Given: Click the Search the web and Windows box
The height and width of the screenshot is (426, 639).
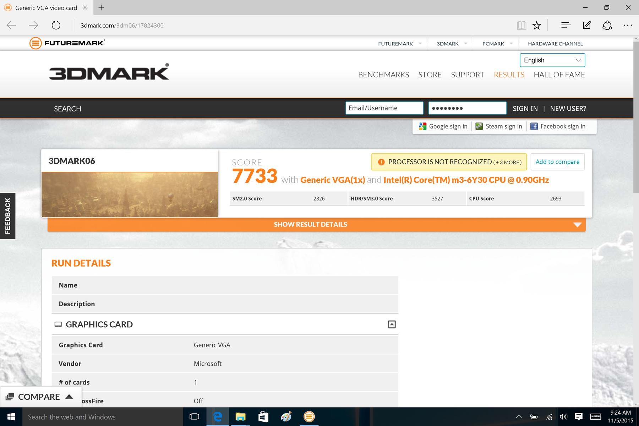Looking at the screenshot, I should click(x=103, y=417).
